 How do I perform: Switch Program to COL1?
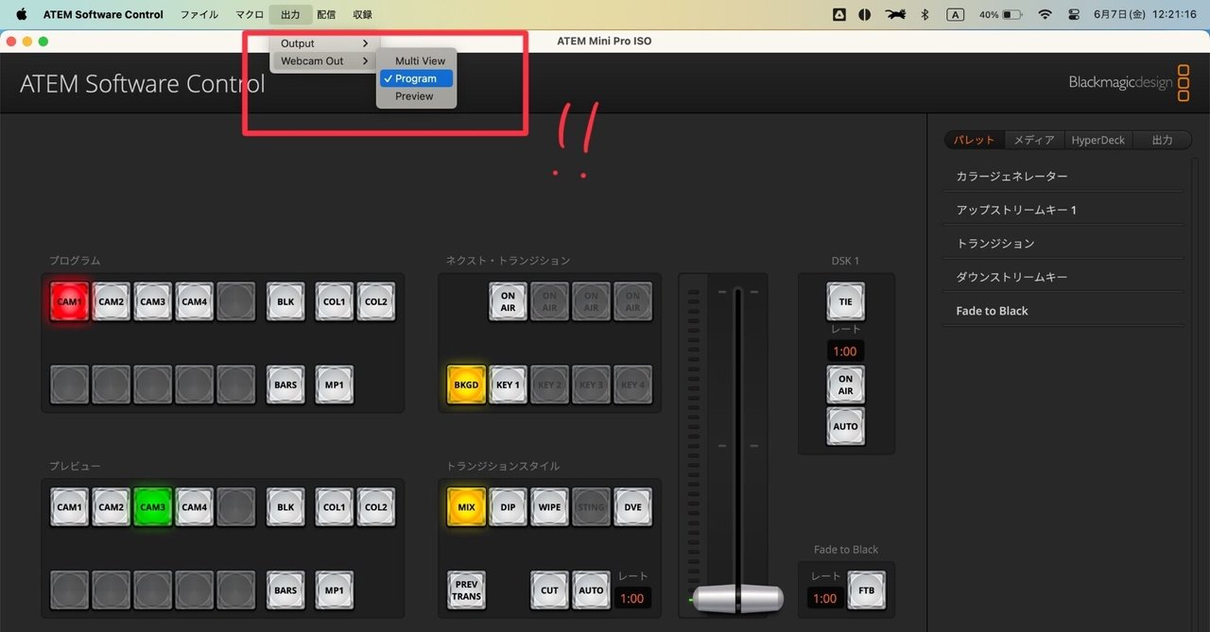(334, 301)
